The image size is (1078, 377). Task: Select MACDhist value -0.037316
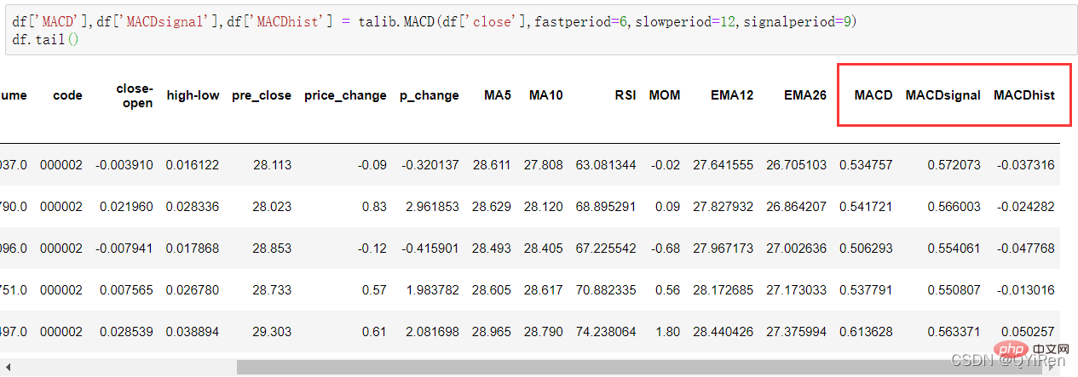click(x=1024, y=165)
